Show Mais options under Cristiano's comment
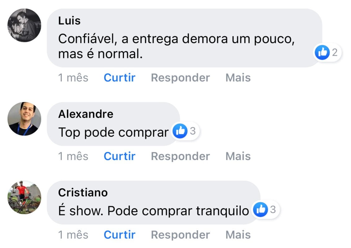The width and height of the screenshot is (351, 248). [x=238, y=235]
